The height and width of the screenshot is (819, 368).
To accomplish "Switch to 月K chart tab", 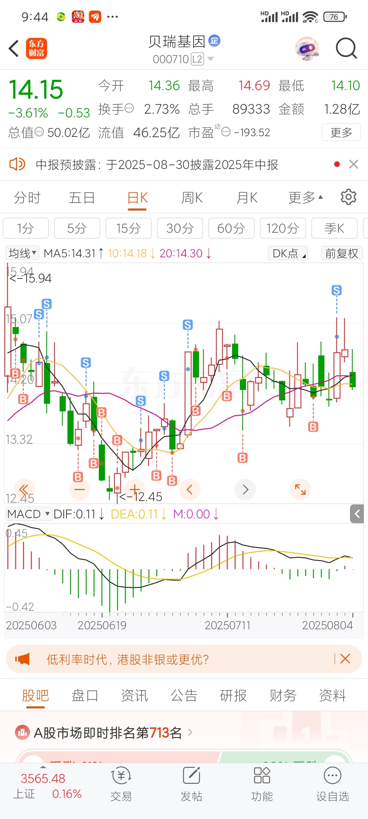I will coord(247,198).
